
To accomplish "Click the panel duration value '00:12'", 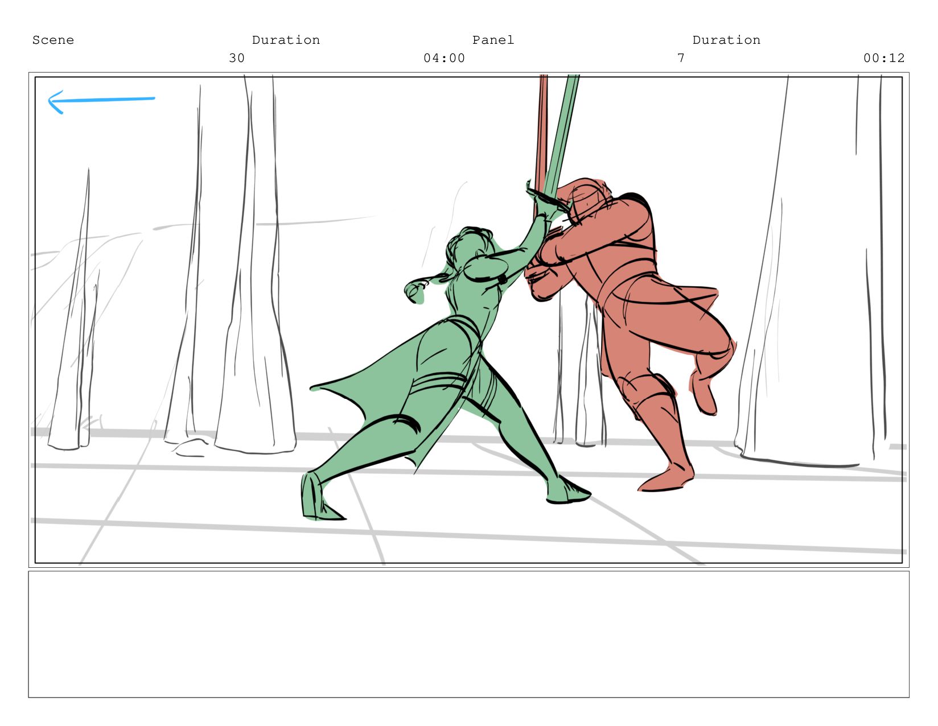I will 884,58.
